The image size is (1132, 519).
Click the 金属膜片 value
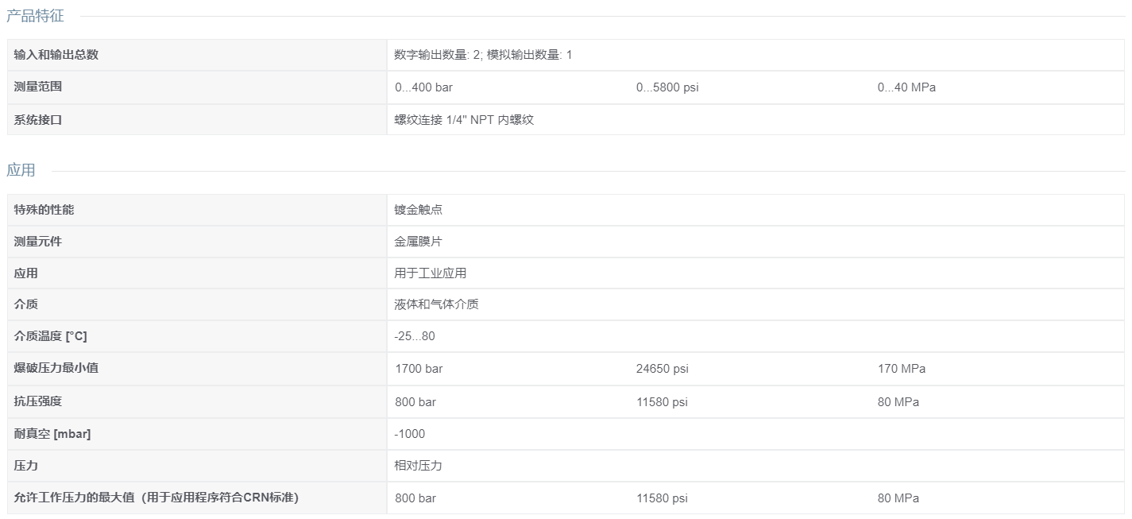(418, 242)
